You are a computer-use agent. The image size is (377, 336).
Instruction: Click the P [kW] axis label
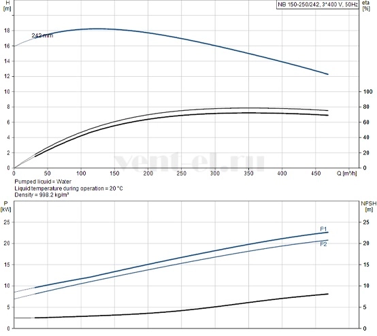[6, 207]
